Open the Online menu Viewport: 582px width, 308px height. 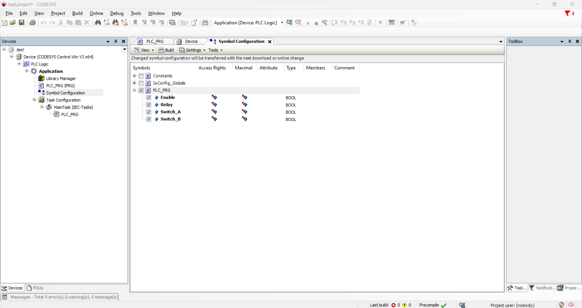pyautogui.click(x=96, y=13)
